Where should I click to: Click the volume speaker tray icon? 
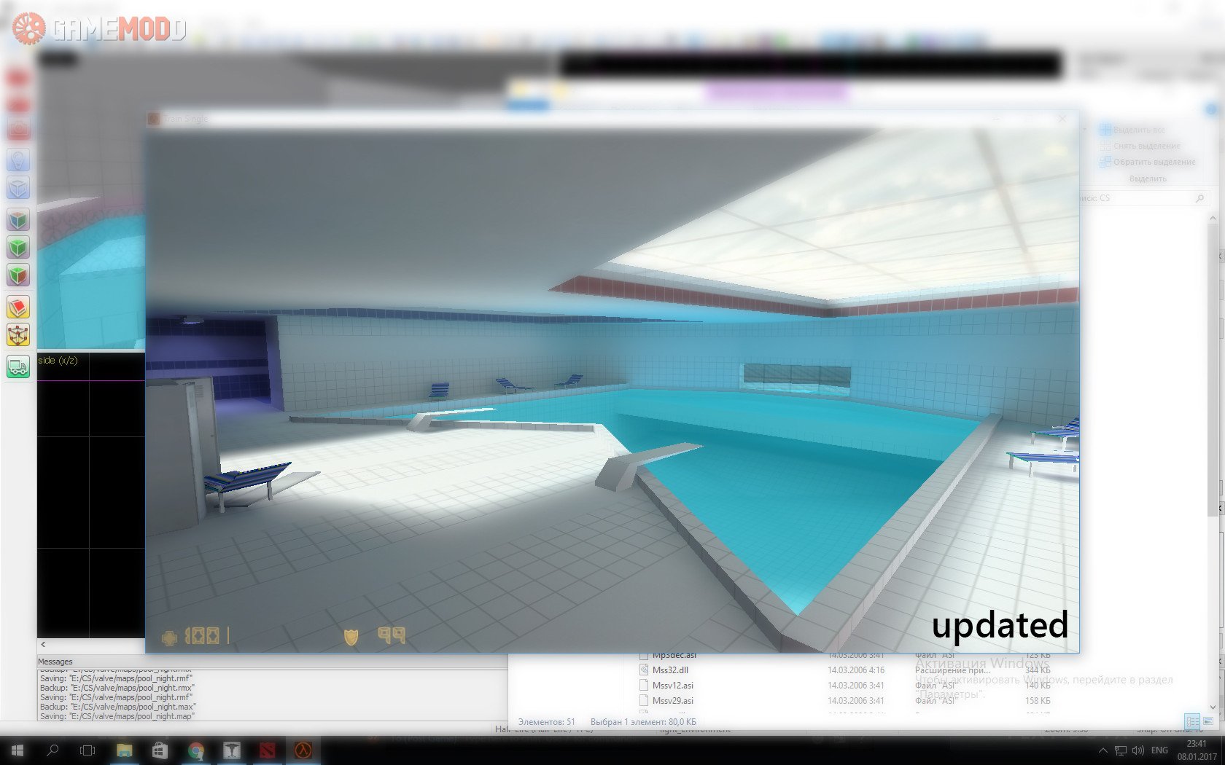coord(1137,750)
